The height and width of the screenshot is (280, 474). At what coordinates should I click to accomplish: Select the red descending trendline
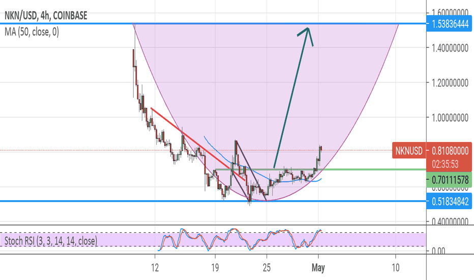tap(198, 144)
